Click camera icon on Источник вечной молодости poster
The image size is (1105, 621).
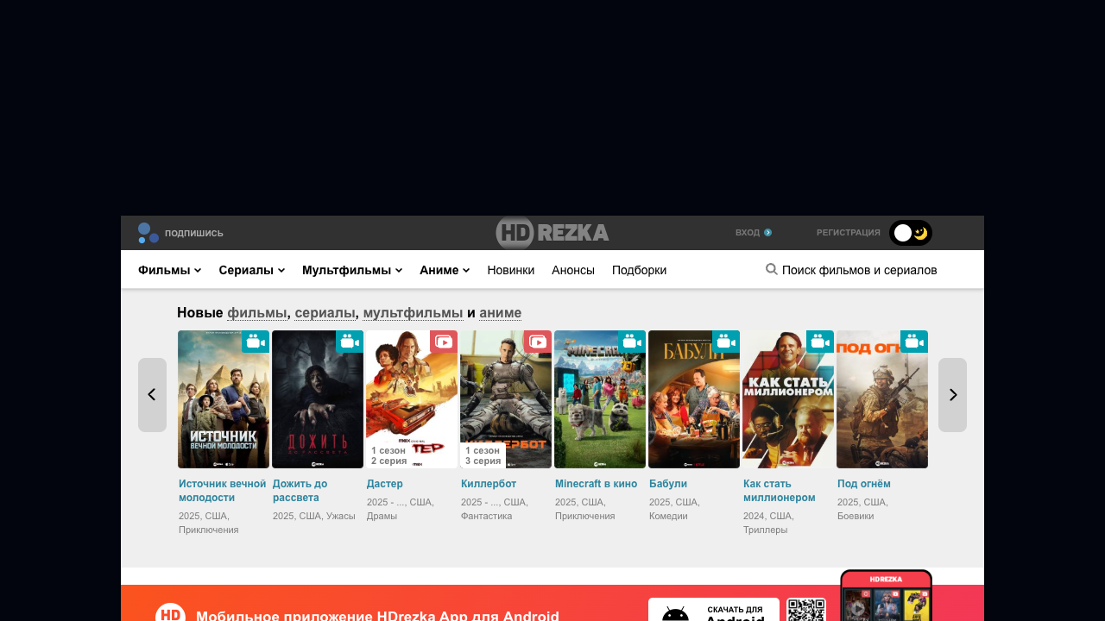click(x=255, y=342)
